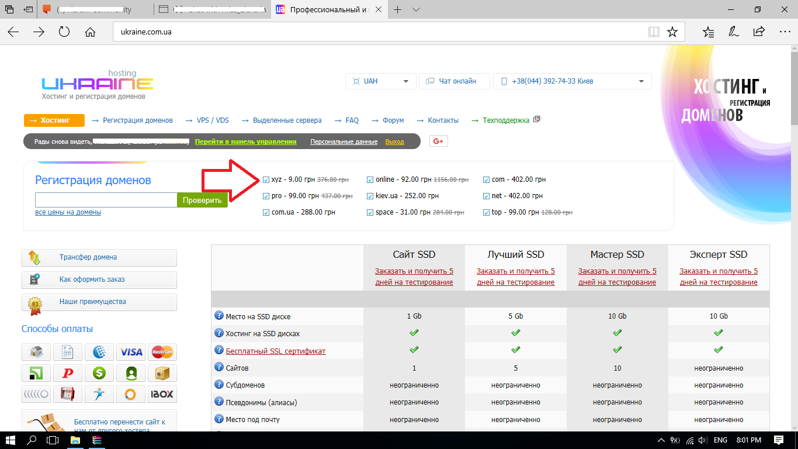Add page to favorites with star icon
Viewport: 798px width, 449px height.
click(x=672, y=32)
